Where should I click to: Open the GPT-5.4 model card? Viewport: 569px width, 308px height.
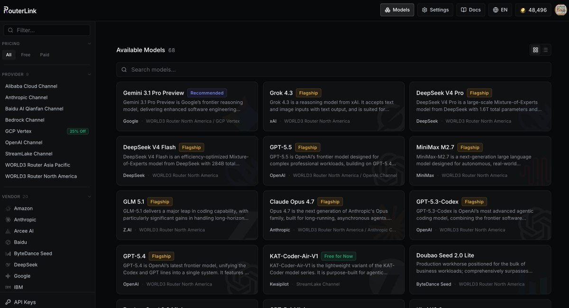click(187, 270)
